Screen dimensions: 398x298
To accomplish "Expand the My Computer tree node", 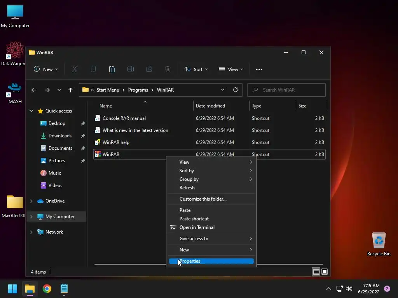I will click(31, 217).
